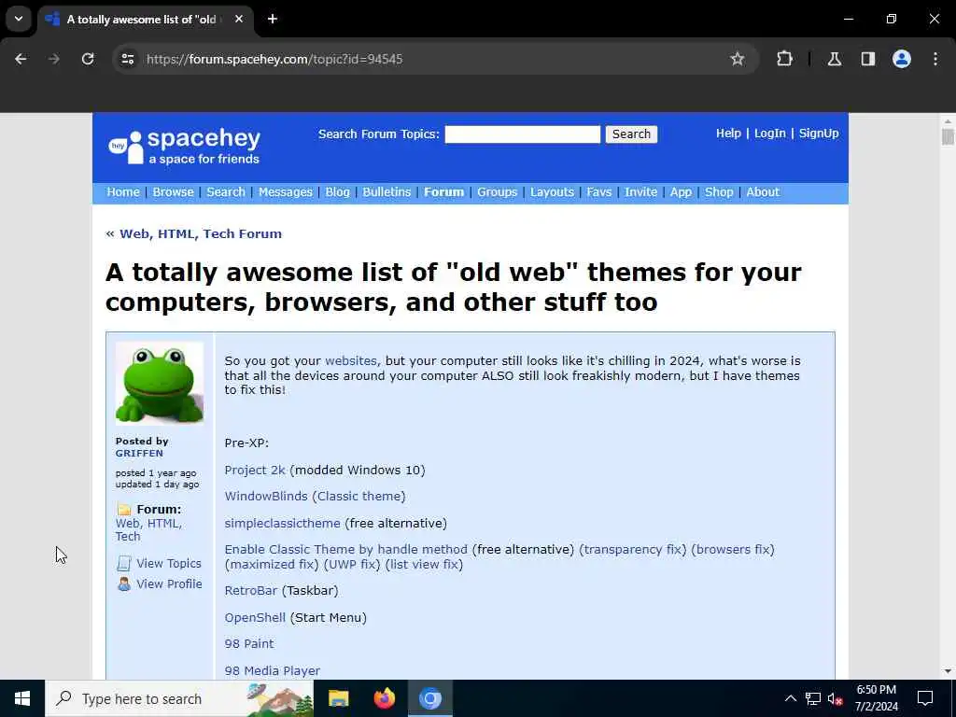The height and width of the screenshot is (717, 956).
Task: Open the Search nav item
Action: [x=226, y=192]
